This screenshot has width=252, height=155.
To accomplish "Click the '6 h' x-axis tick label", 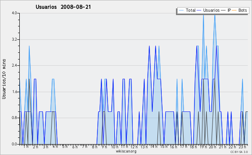I will [x=75, y=147].
